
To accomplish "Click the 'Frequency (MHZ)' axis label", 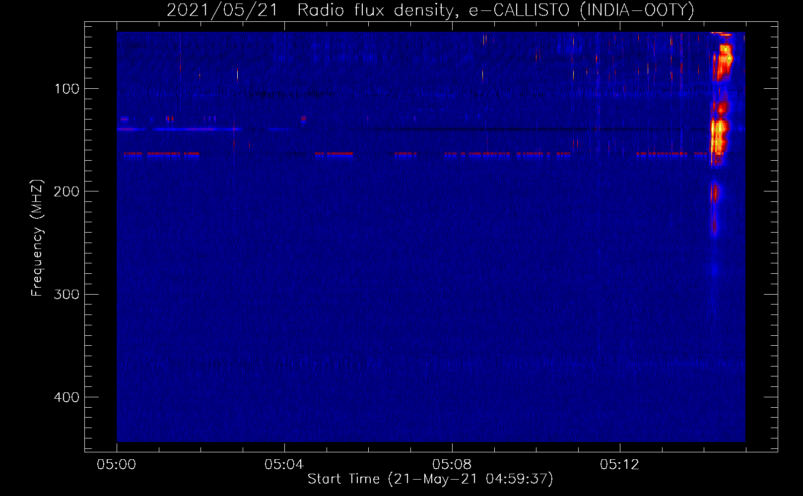I will tap(38, 238).
